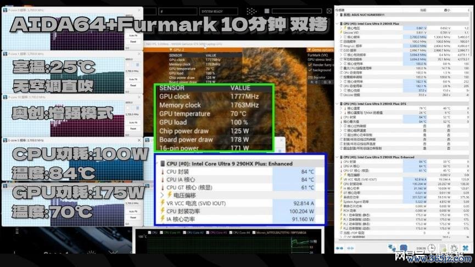475x267 pixels.
Task: Close the E-core 5 frequency graph window
Action: click(139, 140)
